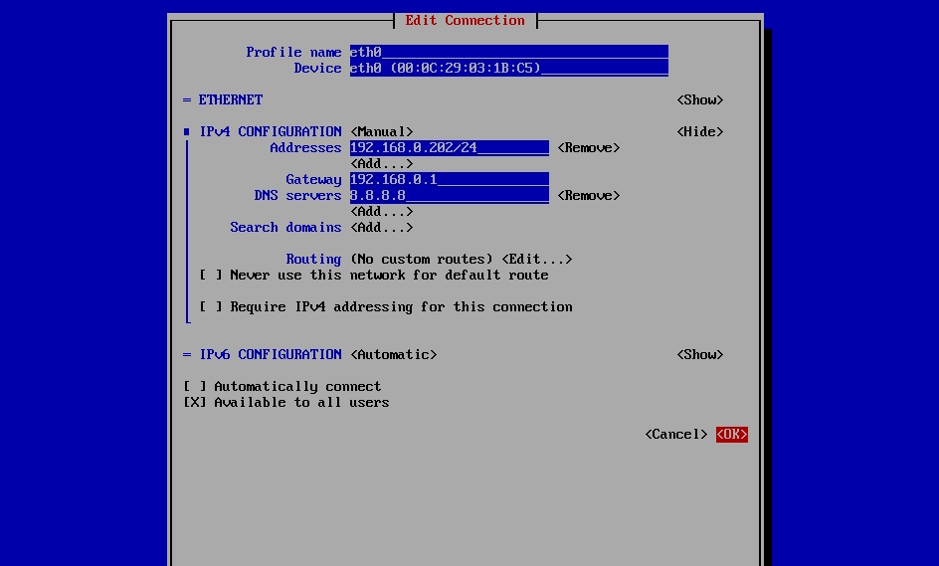This screenshot has width=939, height=566.
Task: Show the IPv6 CONFIGURATION section
Action: click(700, 354)
